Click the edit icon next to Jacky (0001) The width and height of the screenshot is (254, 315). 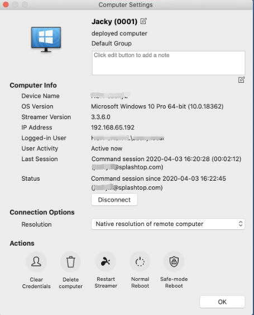[x=143, y=21]
